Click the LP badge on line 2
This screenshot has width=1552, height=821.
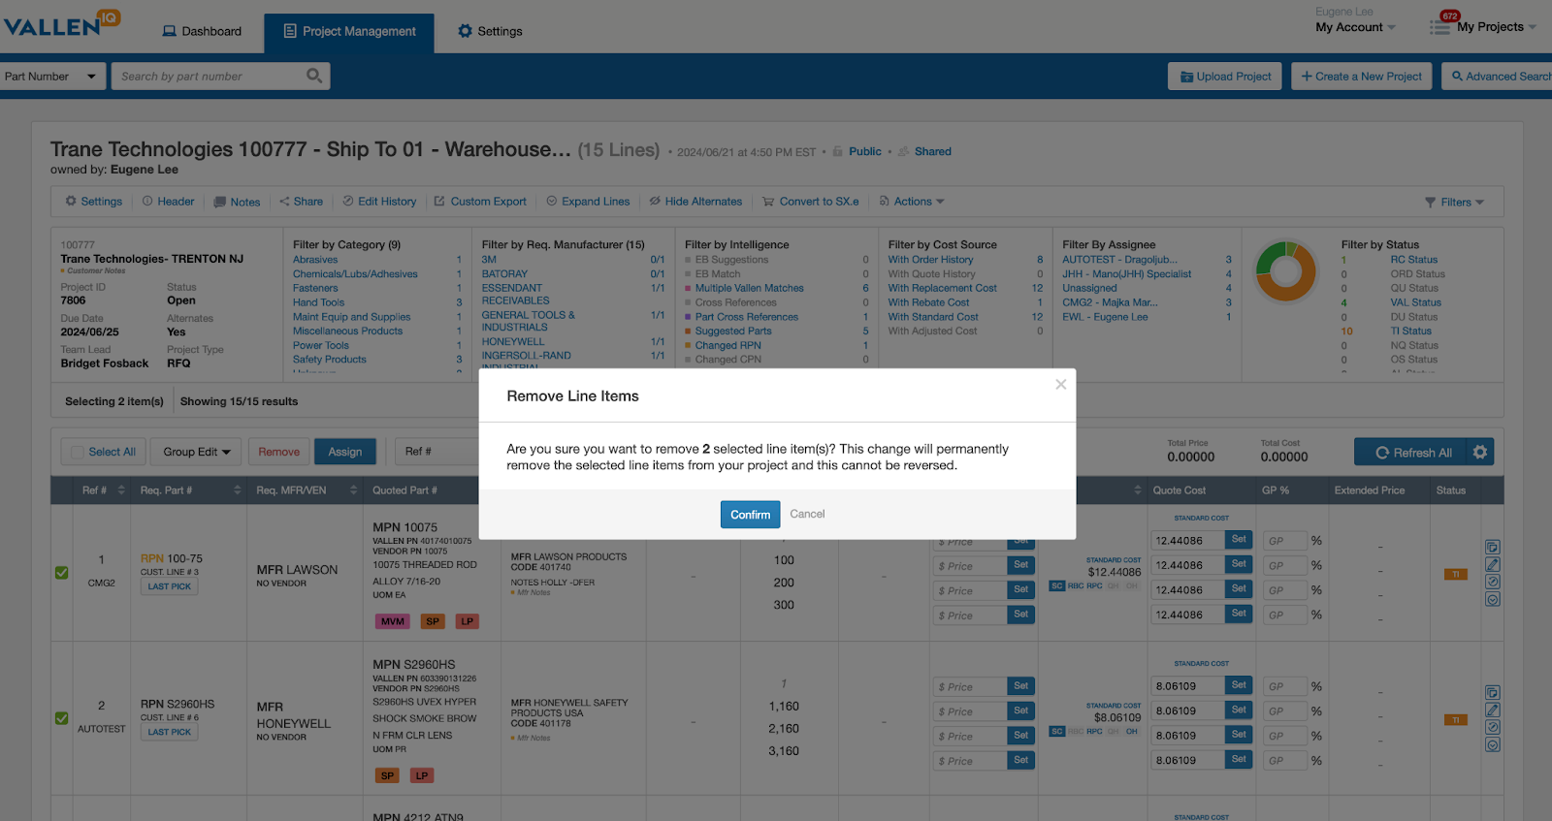(x=422, y=775)
